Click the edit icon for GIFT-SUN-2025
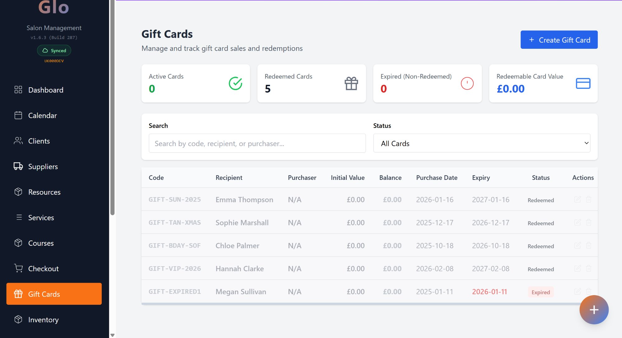 click(x=577, y=199)
